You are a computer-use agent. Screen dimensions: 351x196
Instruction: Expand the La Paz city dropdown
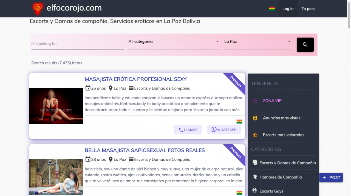(x=257, y=41)
